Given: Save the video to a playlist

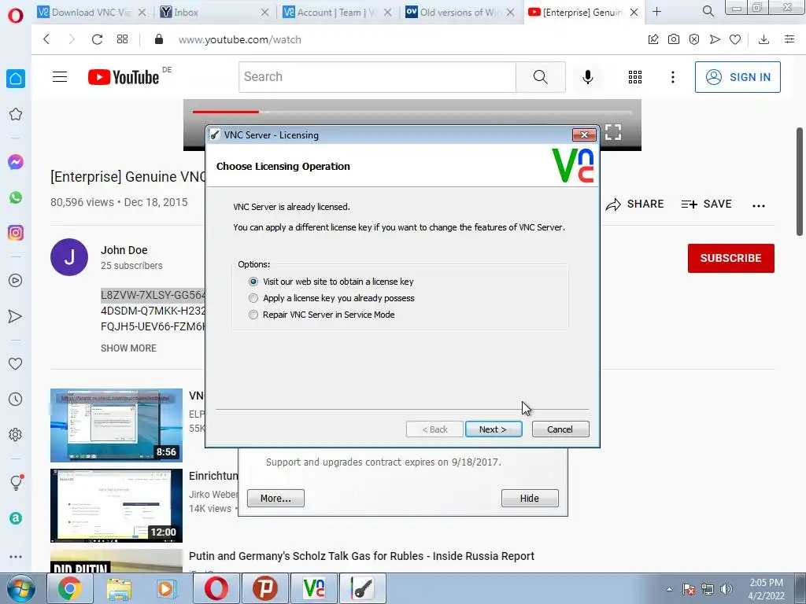Looking at the screenshot, I should [x=706, y=204].
